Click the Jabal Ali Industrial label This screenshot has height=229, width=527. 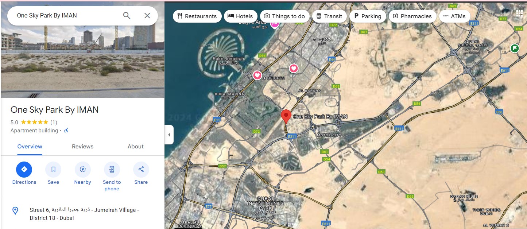tap(190, 224)
